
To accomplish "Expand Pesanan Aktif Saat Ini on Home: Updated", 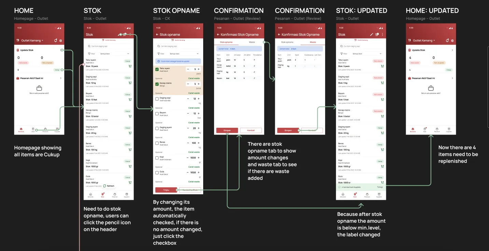I will click(452, 78).
